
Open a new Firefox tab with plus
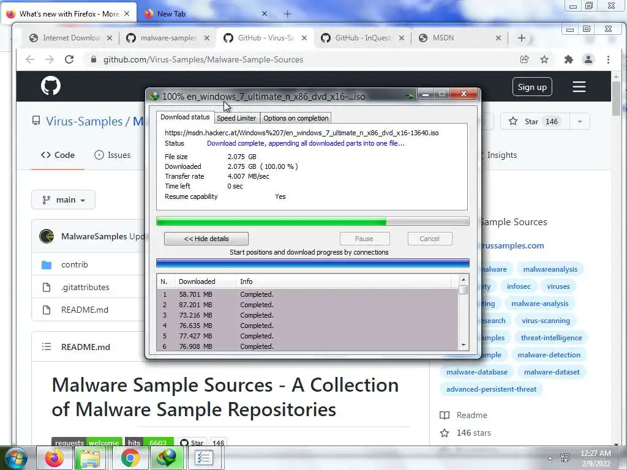pos(287,14)
